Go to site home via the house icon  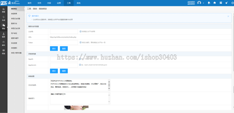(214, 3)
